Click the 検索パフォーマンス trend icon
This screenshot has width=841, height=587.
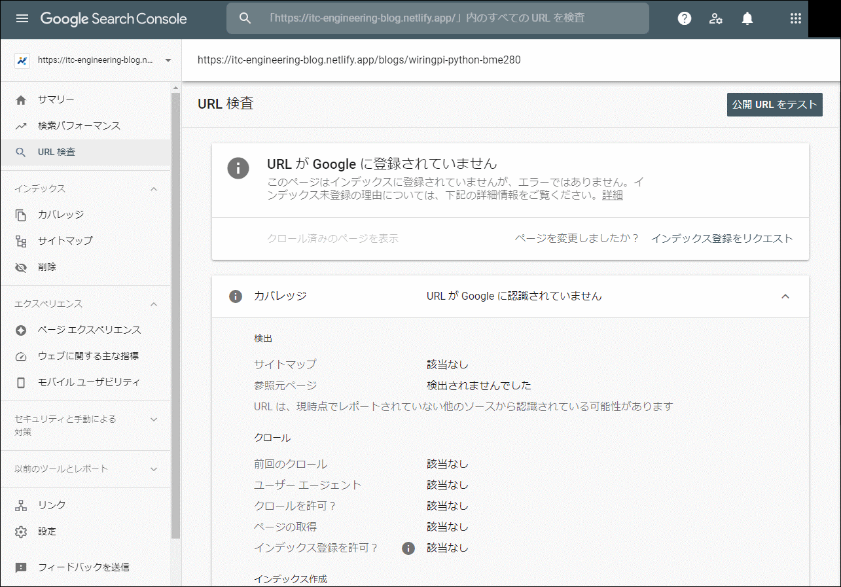point(21,126)
